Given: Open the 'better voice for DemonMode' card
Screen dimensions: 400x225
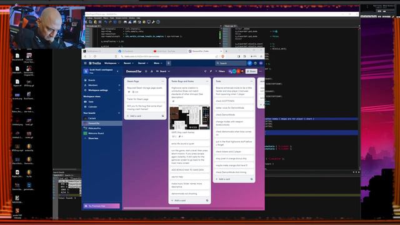Looking at the screenshot, I should [x=234, y=108].
